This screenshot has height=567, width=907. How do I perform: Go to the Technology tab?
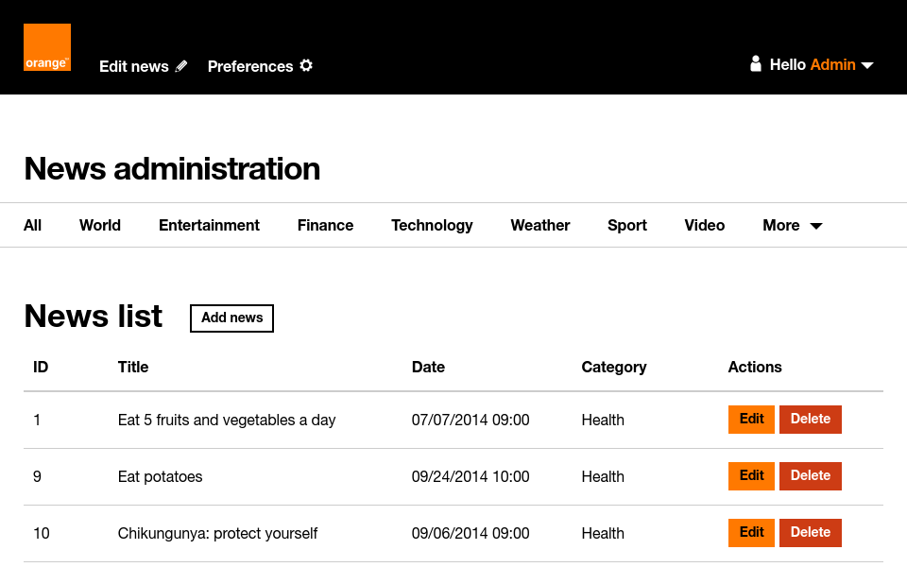coord(432,225)
